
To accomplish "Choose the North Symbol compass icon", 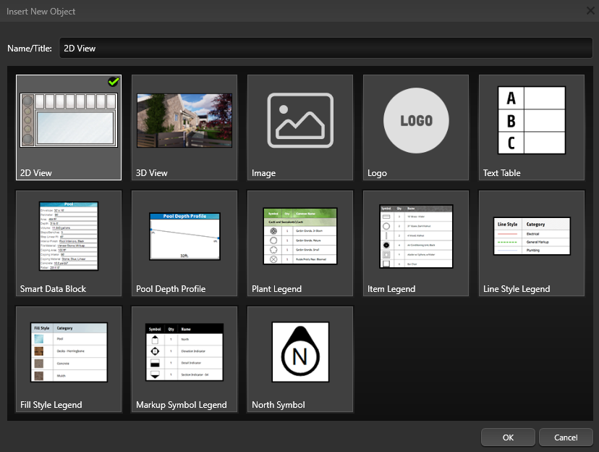I will point(300,352).
